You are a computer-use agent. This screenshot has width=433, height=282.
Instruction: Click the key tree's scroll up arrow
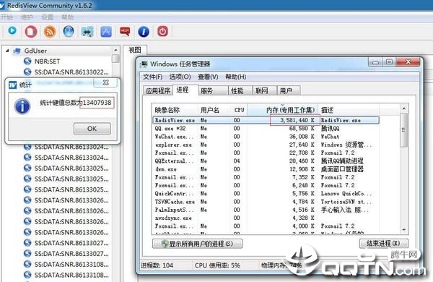pos(115,50)
